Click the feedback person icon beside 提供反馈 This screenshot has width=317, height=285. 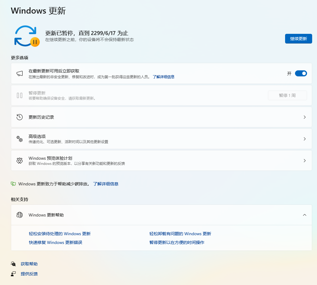coord(13,274)
